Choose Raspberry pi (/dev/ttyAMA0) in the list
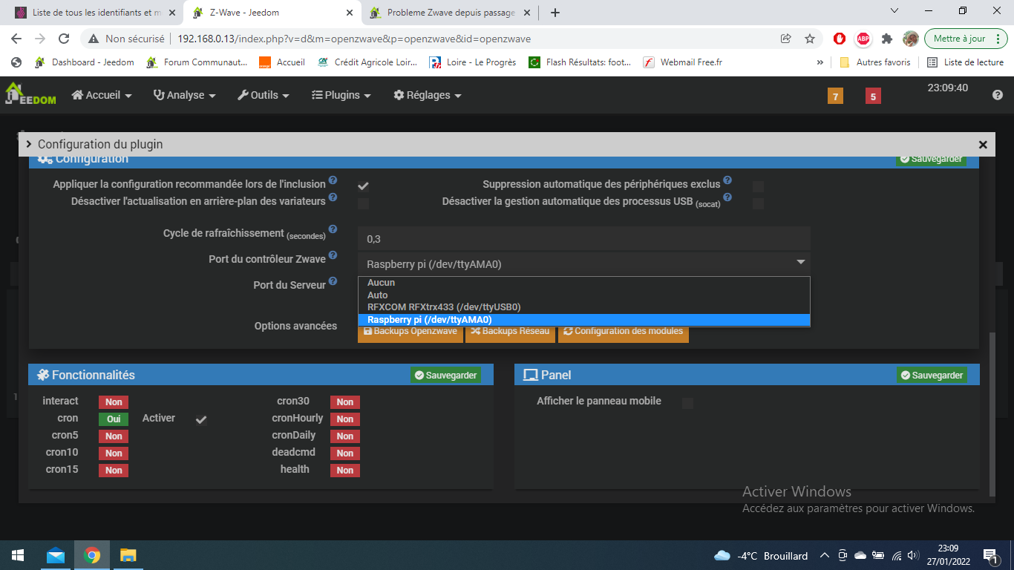The width and height of the screenshot is (1014, 570). click(x=584, y=320)
